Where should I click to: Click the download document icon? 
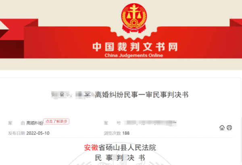[x=222, y=128]
